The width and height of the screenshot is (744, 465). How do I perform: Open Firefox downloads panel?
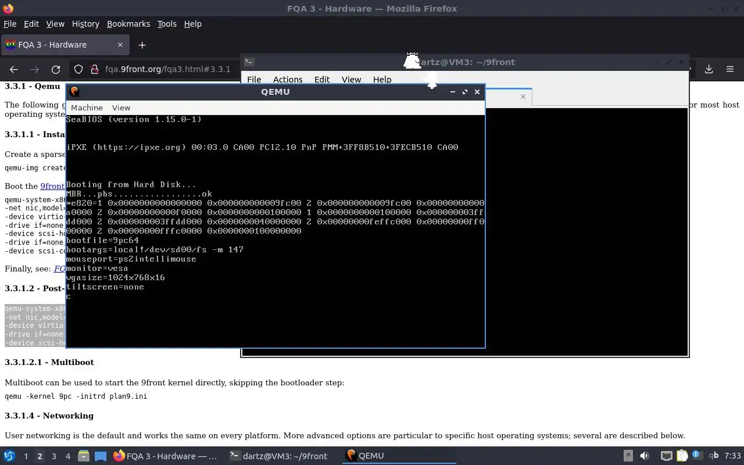click(709, 69)
